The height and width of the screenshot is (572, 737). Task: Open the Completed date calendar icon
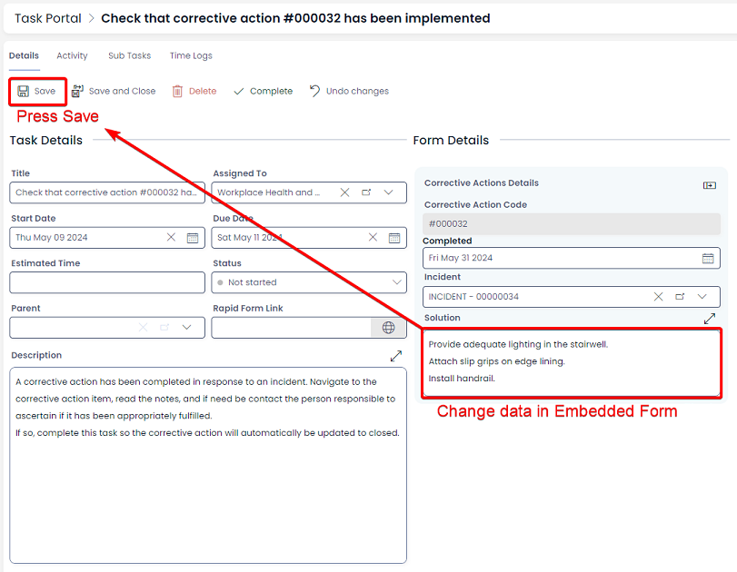(x=708, y=258)
